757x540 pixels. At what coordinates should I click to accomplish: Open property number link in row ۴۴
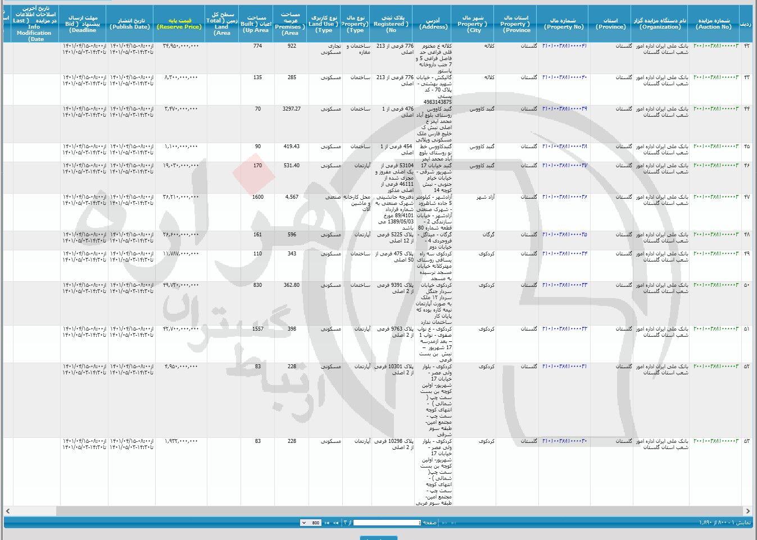point(564,109)
